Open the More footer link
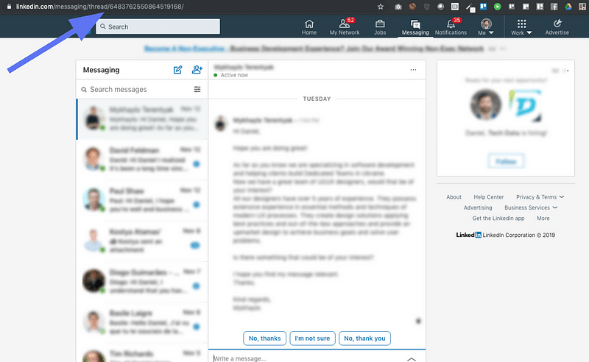Viewport: 589px width, 362px height. tap(543, 219)
